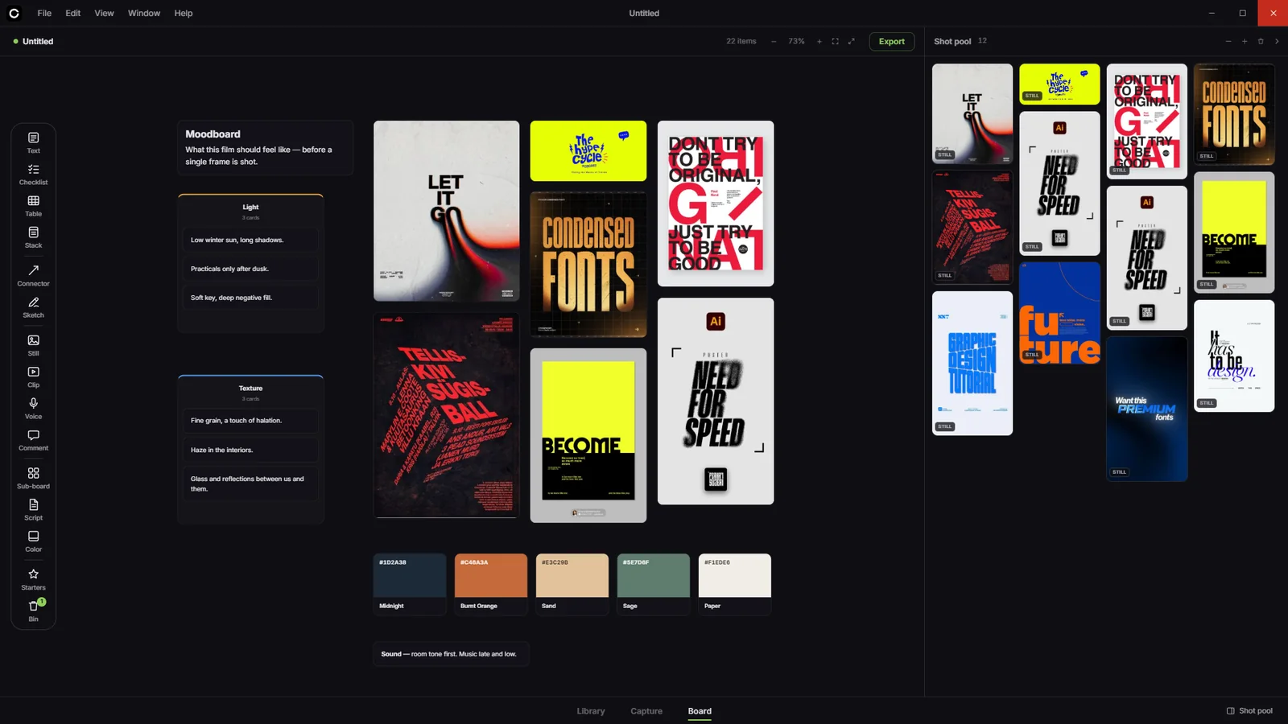Create a Sub-board

pos(33,478)
